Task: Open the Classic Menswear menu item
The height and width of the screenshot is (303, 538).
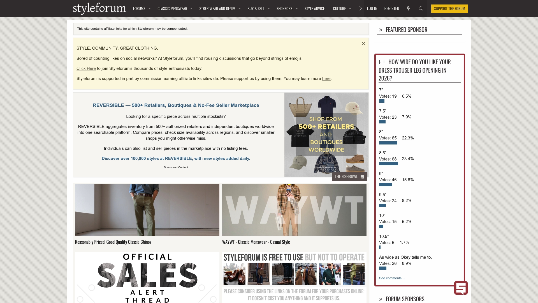Action: pos(172,8)
